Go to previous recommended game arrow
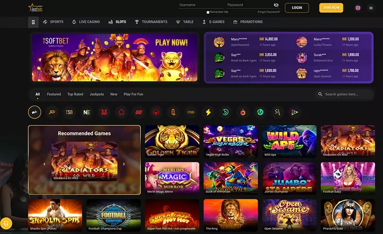This screenshot has width=383, height=234. click(44, 164)
